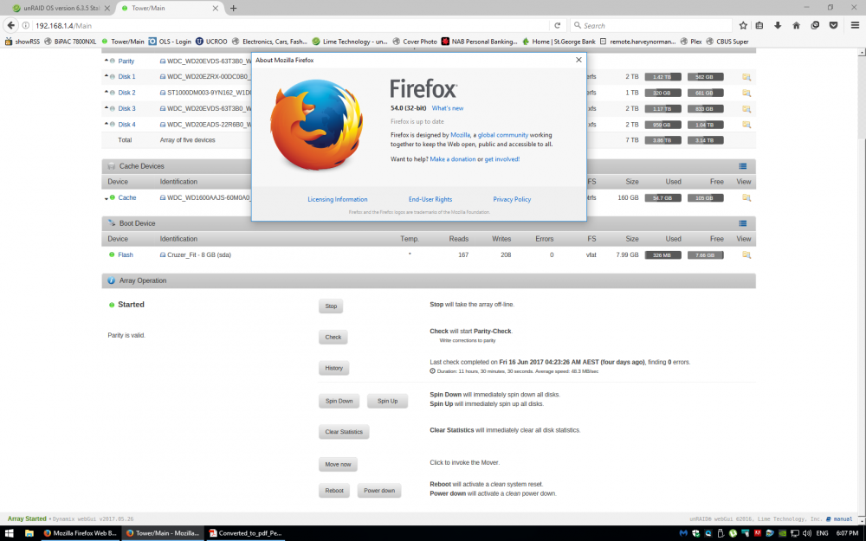Screen dimensions: 866x541
Task: Open the downloads arrow icon
Action: pos(778,25)
